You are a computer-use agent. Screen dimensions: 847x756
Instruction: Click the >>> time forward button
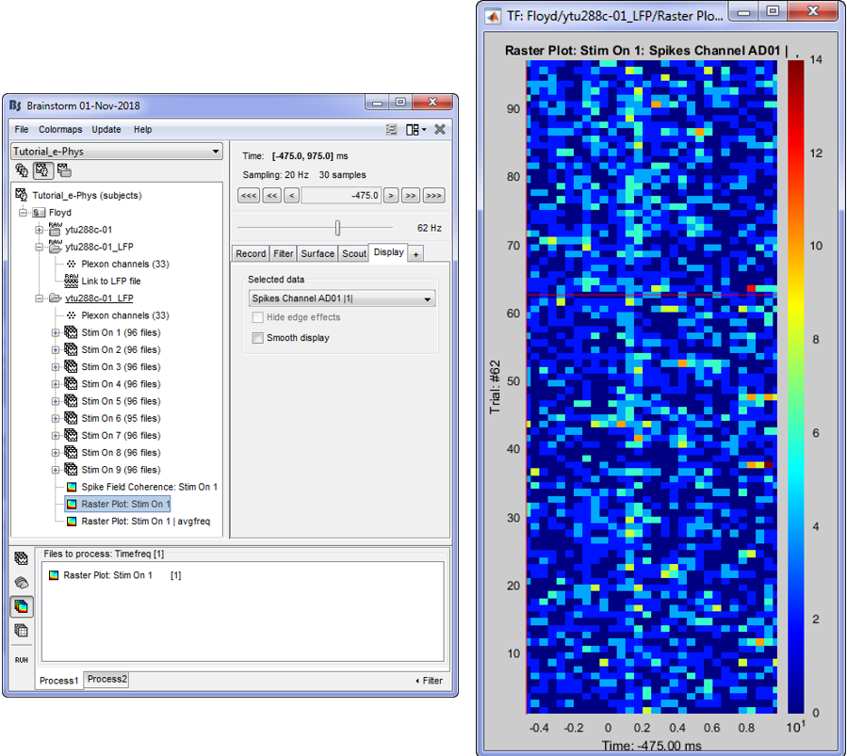433,196
